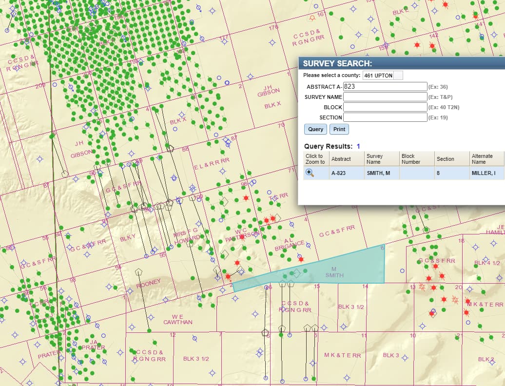The image size is (505, 386).
Task: Select the diamond well symbol inside highlighted M SMITH tract
Action: [297, 273]
